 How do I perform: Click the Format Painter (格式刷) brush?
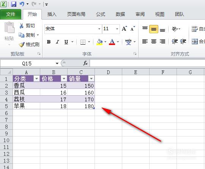click(22, 45)
